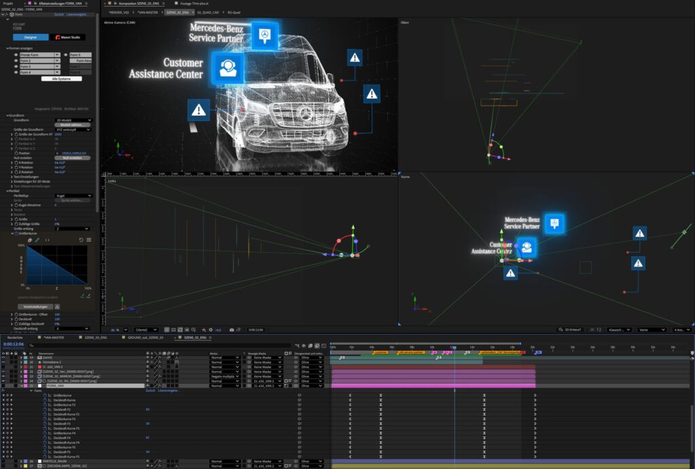Click the Motion Blur master switch icon

(317, 346)
